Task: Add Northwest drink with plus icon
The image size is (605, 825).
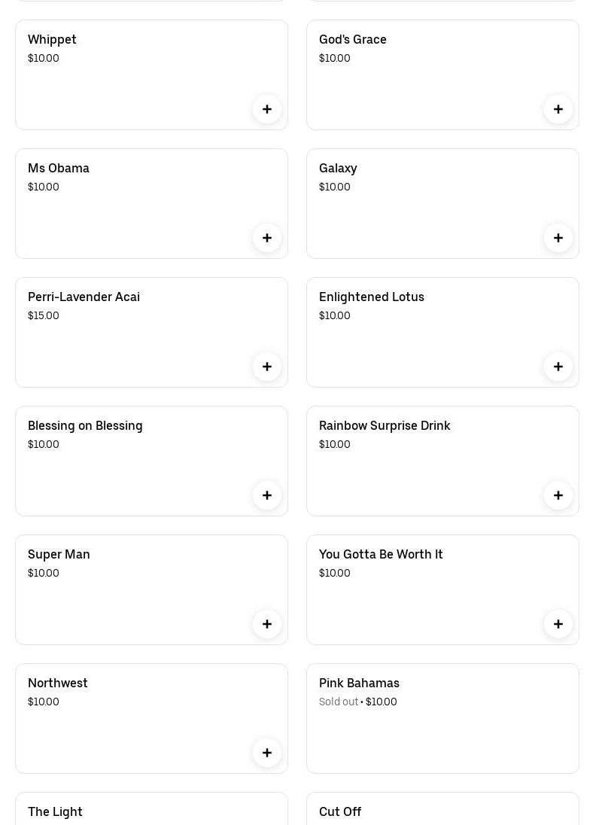Action: pyautogui.click(x=267, y=753)
